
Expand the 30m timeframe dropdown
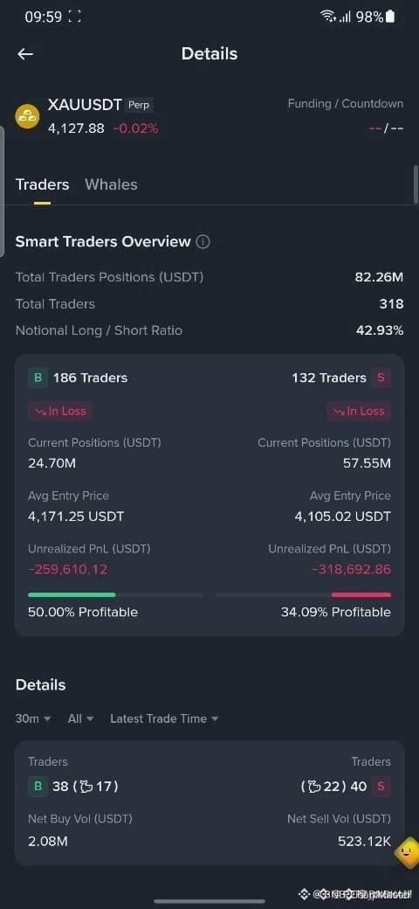tap(33, 718)
